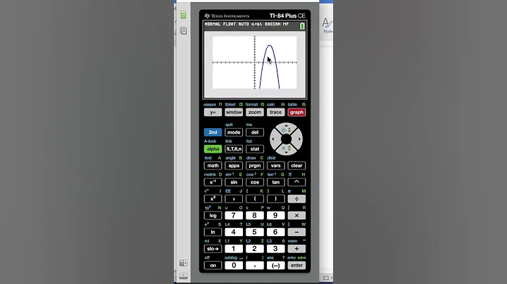Click the number 3 key

click(x=276, y=249)
